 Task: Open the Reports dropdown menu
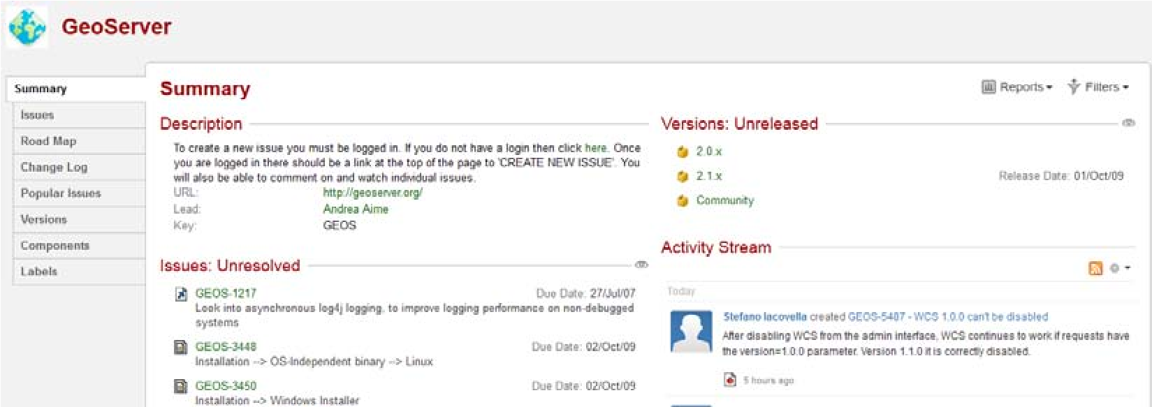tap(1017, 87)
